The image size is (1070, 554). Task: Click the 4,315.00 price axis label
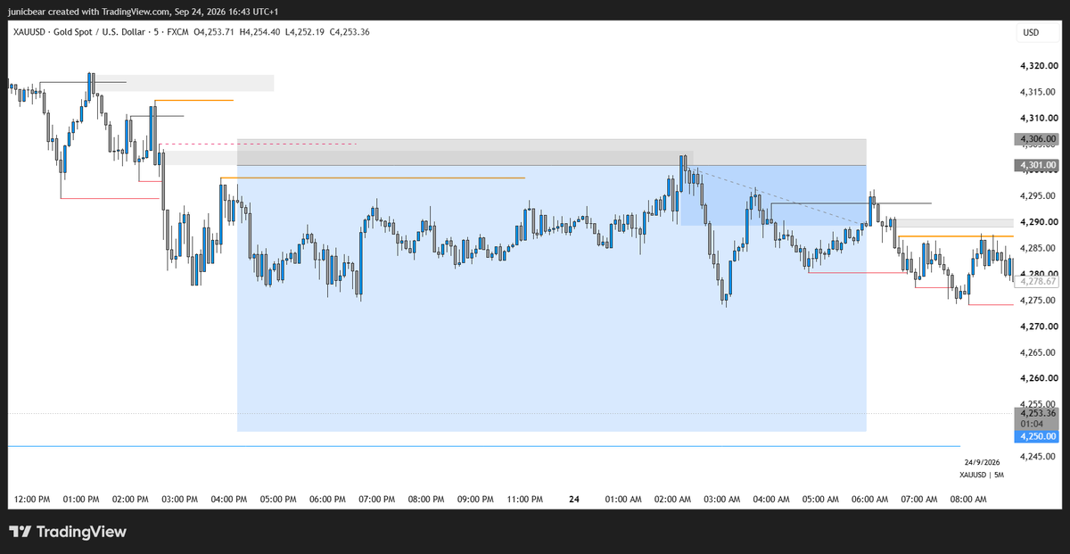point(1038,92)
